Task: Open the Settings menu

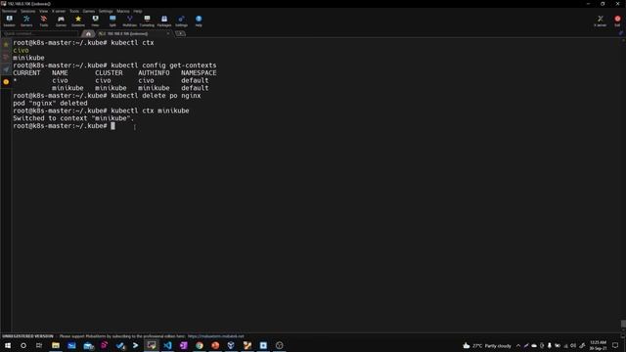Action: [x=106, y=11]
